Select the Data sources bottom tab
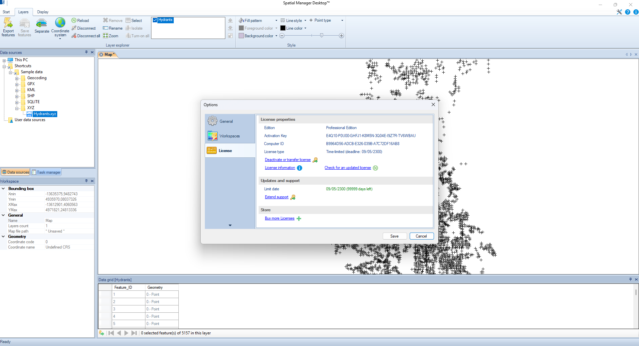 [15, 172]
